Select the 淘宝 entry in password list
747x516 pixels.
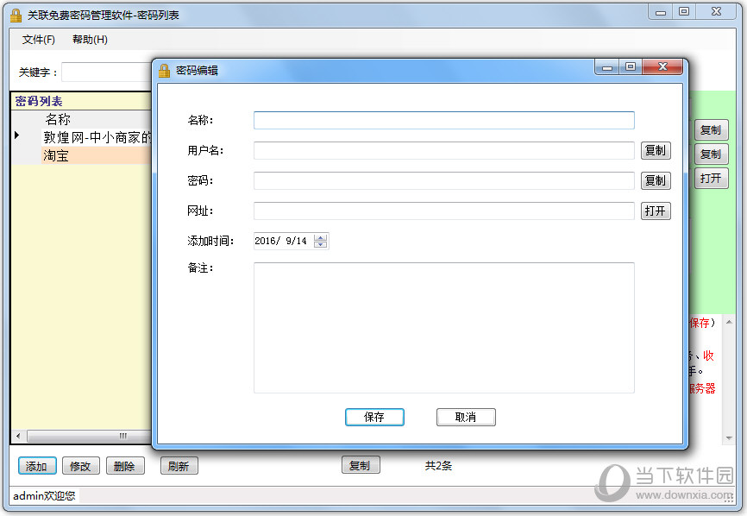[x=57, y=156]
